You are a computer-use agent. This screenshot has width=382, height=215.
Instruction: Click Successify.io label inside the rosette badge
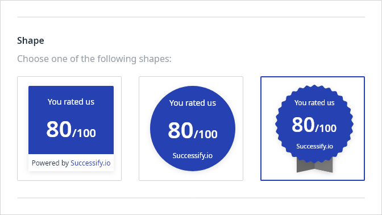point(314,146)
